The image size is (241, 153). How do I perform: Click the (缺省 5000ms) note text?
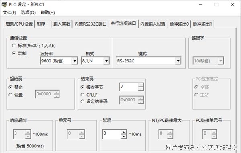click(x=29, y=146)
